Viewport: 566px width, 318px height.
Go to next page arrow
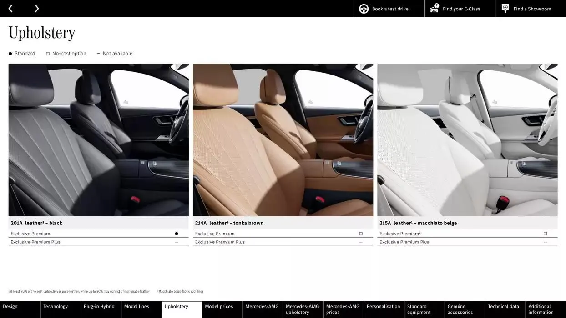pyautogui.click(x=37, y=9)
